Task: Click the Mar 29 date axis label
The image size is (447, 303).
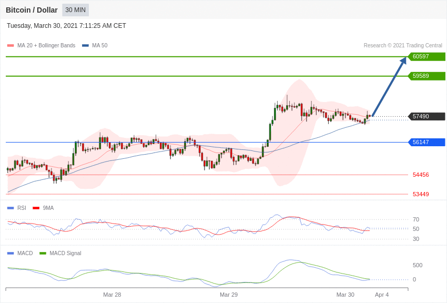Action: [x=229, y=295]
